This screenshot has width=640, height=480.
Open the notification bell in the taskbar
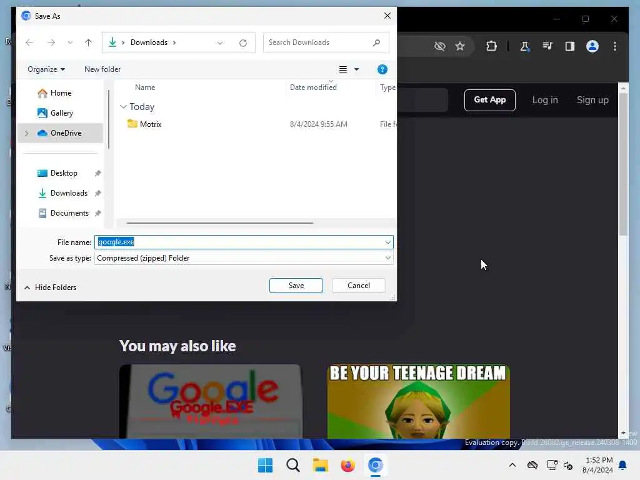click(x=623, y=465)
